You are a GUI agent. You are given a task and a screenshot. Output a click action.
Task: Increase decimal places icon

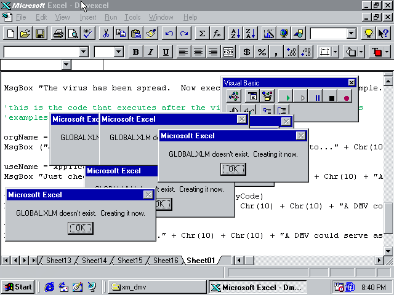coord(291,52)
